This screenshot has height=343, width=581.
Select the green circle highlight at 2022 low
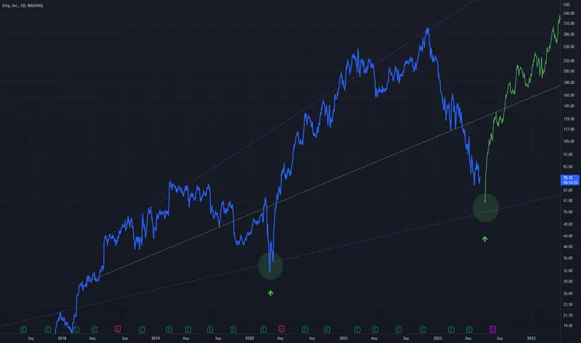486,208
